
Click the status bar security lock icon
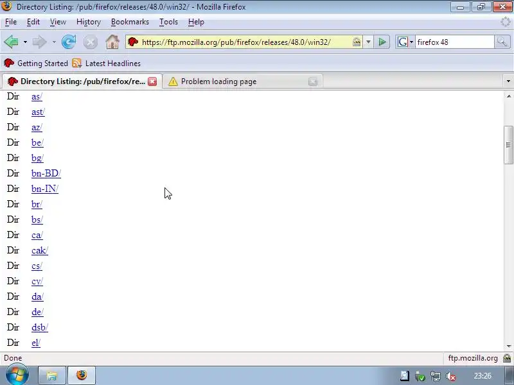coord(507,358)
